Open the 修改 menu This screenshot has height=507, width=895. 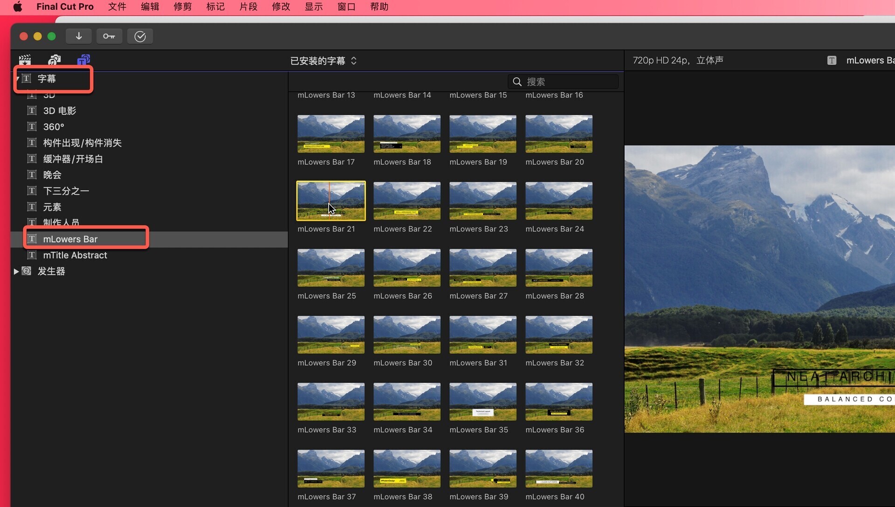[x=281, y=7]
